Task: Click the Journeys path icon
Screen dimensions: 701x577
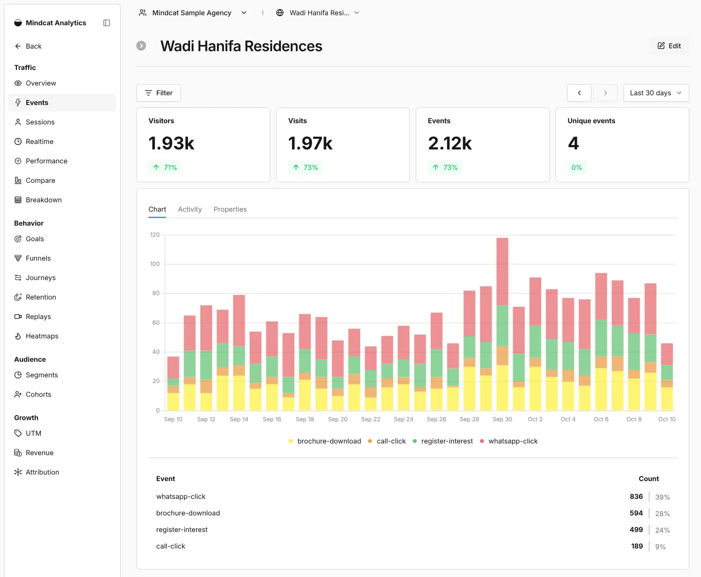Action: tap(18, 278)
